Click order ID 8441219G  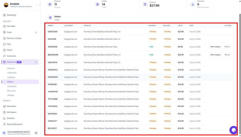click(52, 39)
